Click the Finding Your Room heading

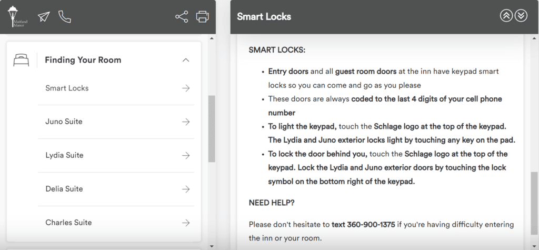tap(83, 60)
